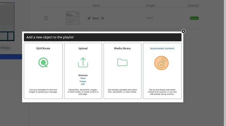This screenshot has width=226, height=126.
Task: Click the Upload card title
Action: tap(83, 49)
